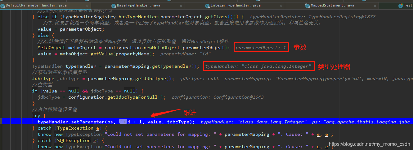Screen dimensions: 413x150
Task: Click 'metaObject.getValue' in the code
Action: pyautogui.click(x=87, y=54)
